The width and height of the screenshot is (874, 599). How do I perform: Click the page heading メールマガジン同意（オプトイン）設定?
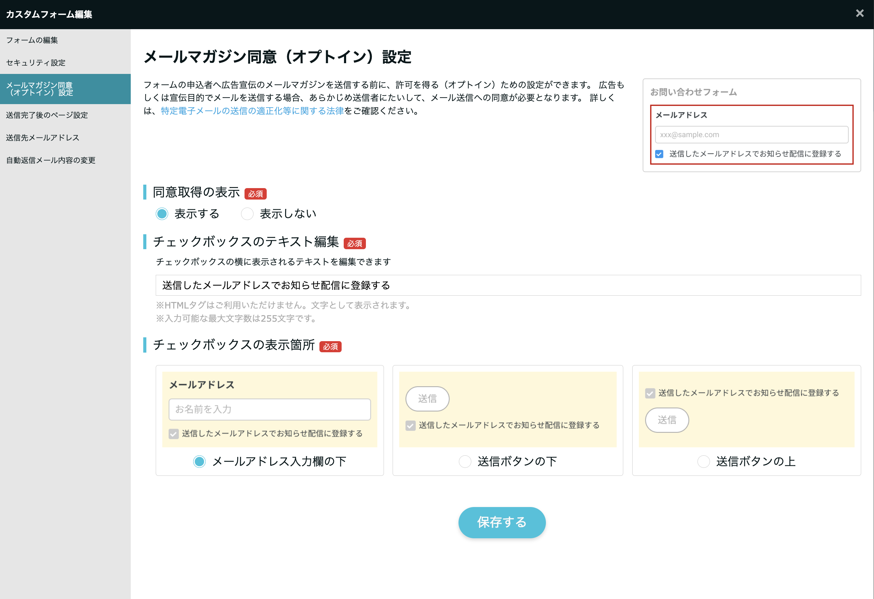pos(277,57)
